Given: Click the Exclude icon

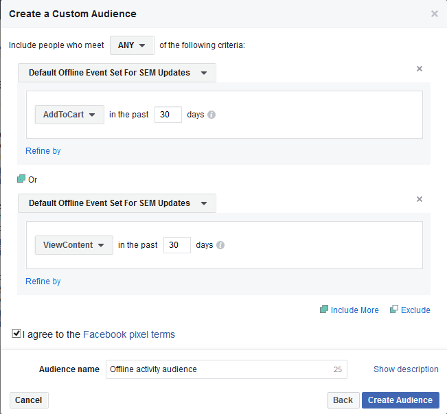Looking at the screenshot, I should pos(394,310).
